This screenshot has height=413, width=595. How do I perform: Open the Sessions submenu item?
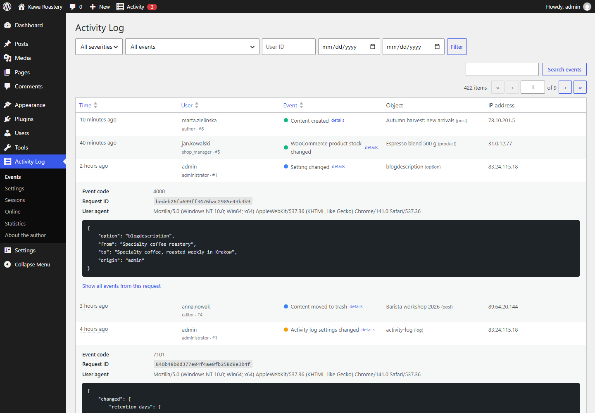tap(15, 200)
